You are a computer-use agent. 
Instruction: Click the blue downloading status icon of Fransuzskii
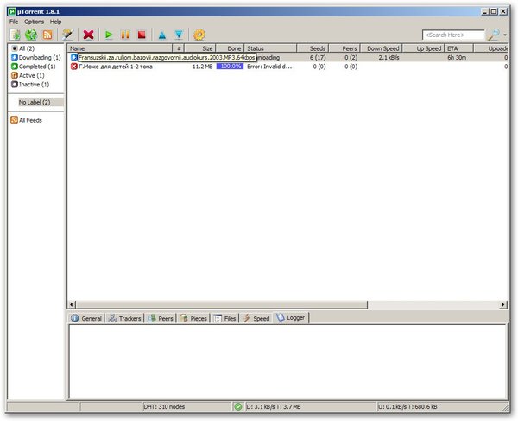tap(73, 58)
